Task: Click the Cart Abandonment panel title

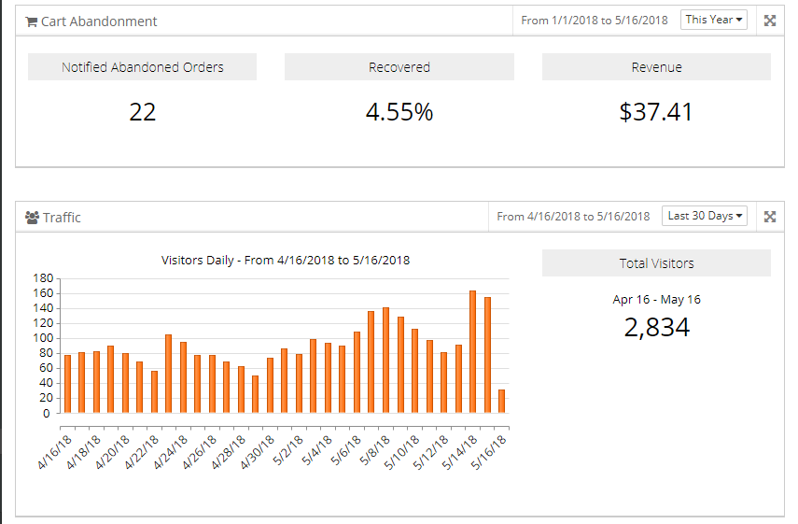Action: 99,21
